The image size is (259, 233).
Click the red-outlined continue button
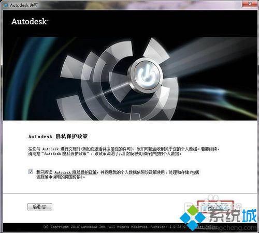pyautogui.click(x=215, y=207)
